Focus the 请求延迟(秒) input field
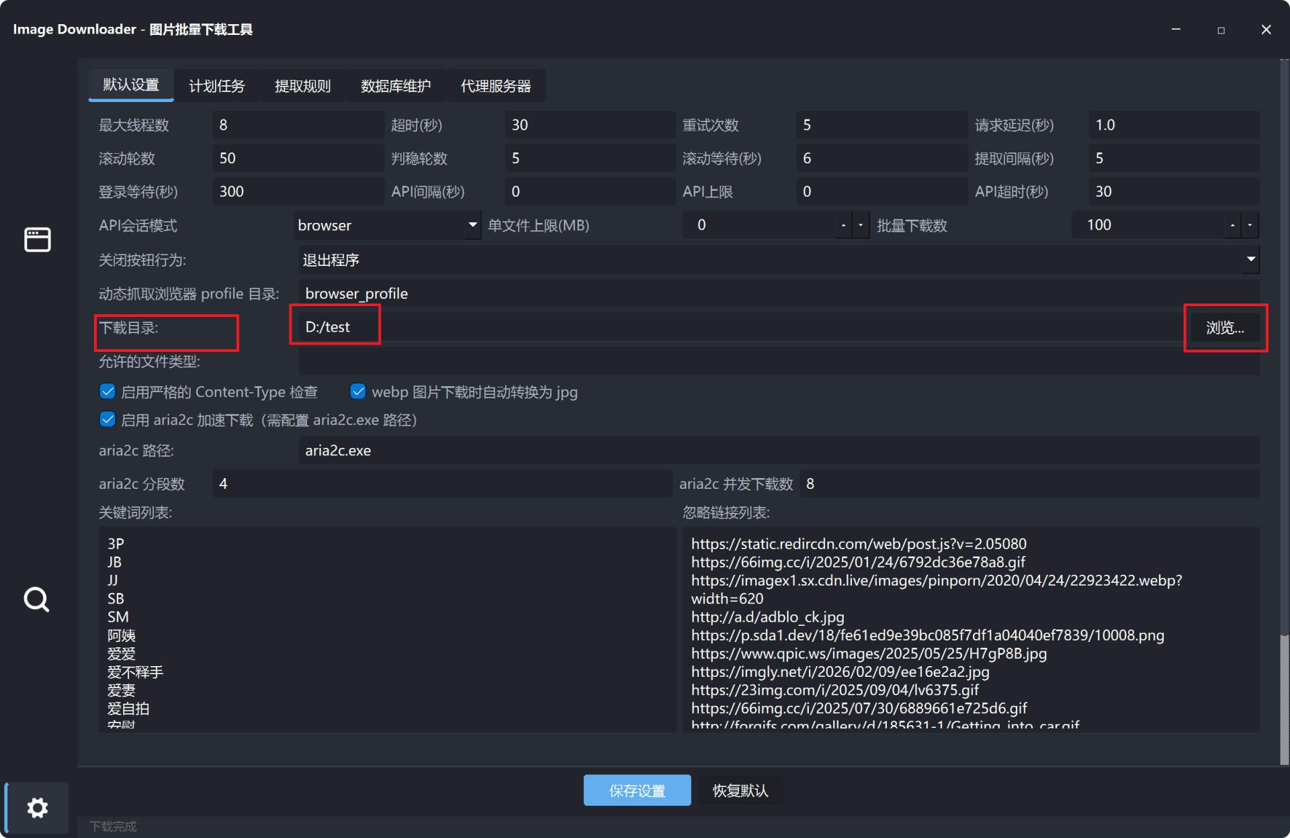The height and width of the screenshot is (838, 1290). [x=1174, y=125]
